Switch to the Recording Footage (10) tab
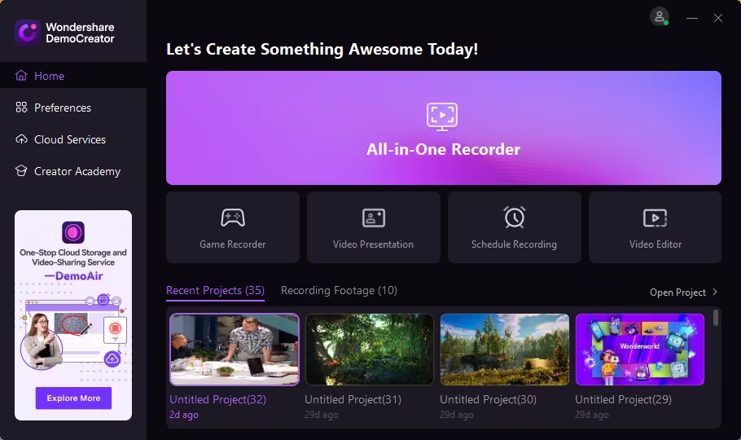 click(x=339, y=291)
